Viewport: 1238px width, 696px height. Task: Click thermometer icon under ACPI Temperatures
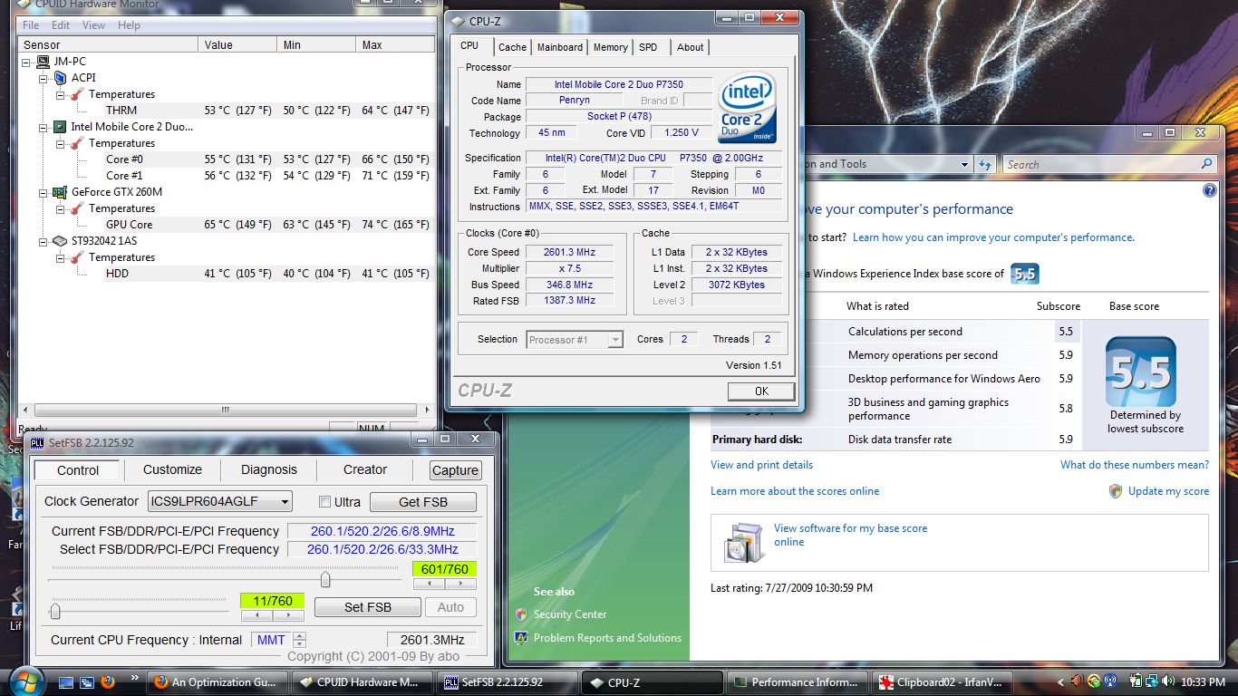[x=77, y=94]
